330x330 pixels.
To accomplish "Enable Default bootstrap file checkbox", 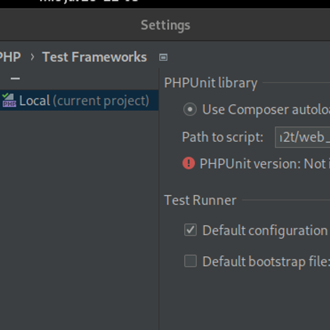I will click(x=190, y=261).
